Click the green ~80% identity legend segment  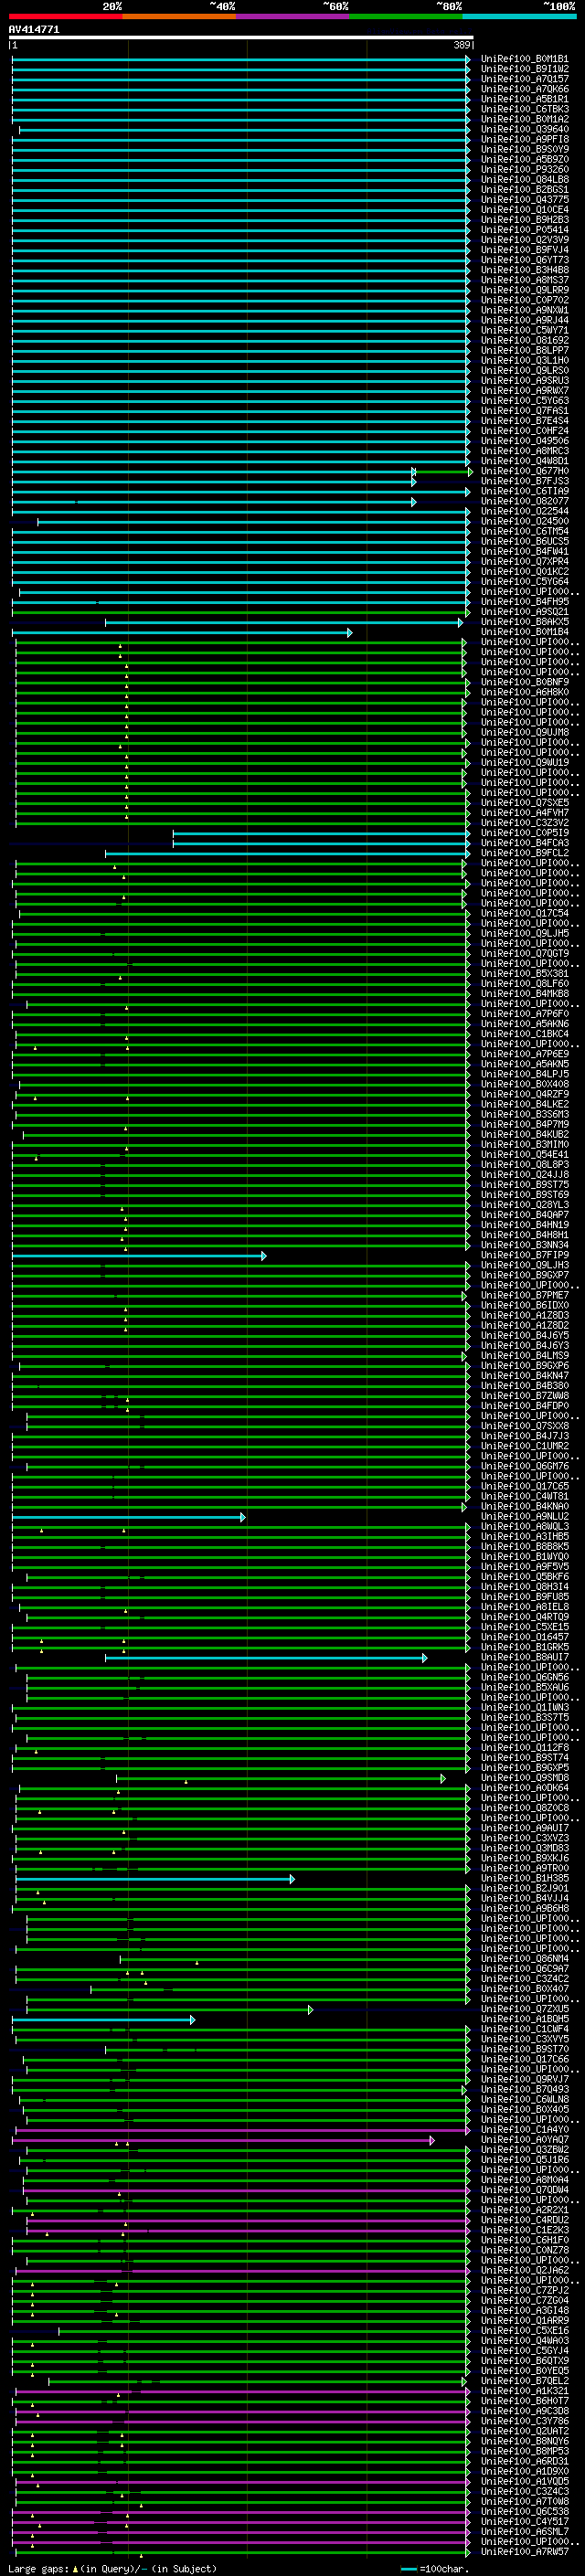pyautogui.click(x=406, y=16)
